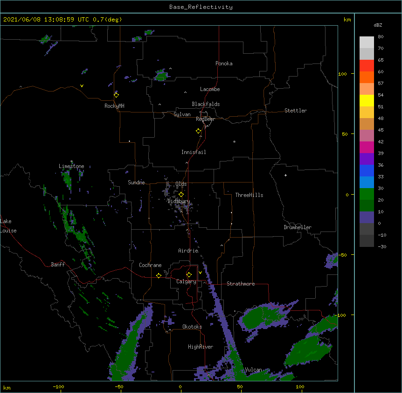Choose the slate-blue swatch between 10 and 0
Image resolution: width=402 pixels, height=393 pixels.
click(367, 218)
